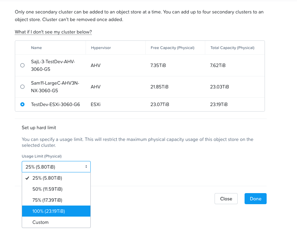This screenshot has width=297, height=247.
Task: Toggle the Usage Limit dropdown arrows
Action: coord(86,167)
